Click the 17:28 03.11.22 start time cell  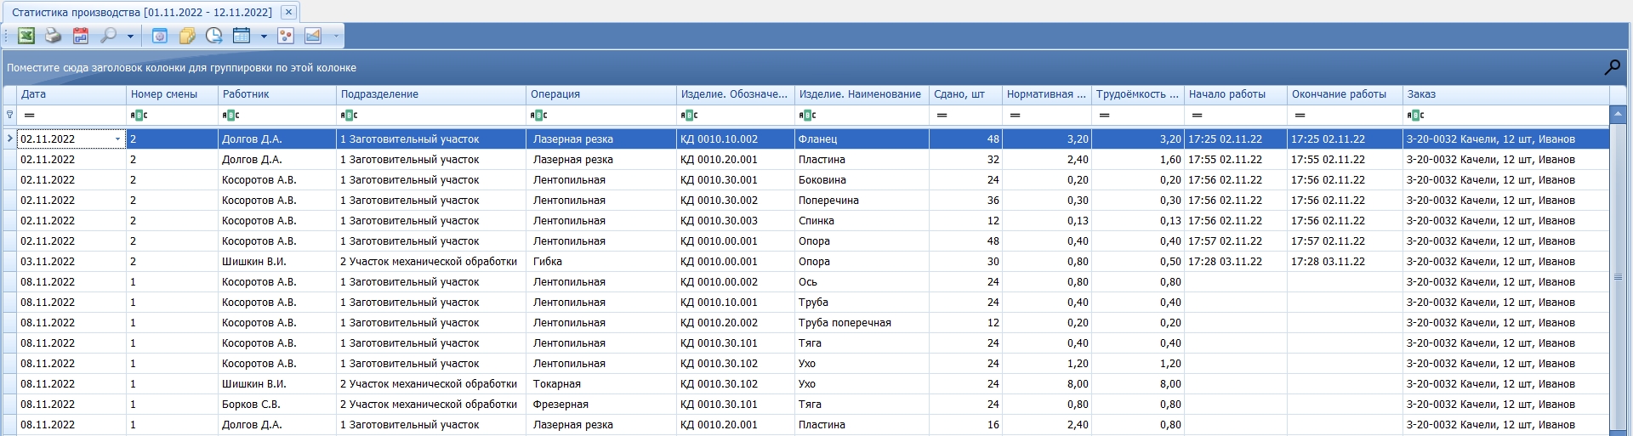pyautogui.click(x=1236, y=261)
